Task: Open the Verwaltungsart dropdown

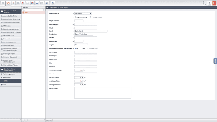Action: click(x=83, y=14)
